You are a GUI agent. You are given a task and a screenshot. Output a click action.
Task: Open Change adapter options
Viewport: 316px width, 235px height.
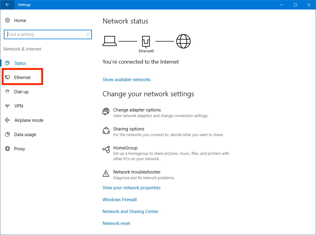coord(137,110)
